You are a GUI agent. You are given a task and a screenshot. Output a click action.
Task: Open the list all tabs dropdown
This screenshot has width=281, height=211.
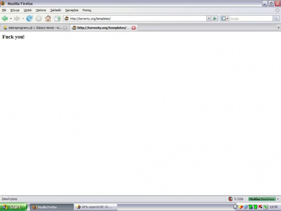click(x=278, y=28)
